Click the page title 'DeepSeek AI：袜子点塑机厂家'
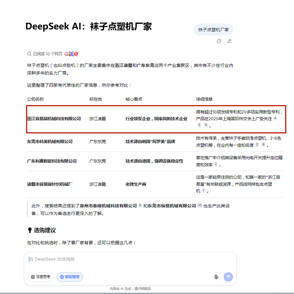 click(x=89, y=26)
